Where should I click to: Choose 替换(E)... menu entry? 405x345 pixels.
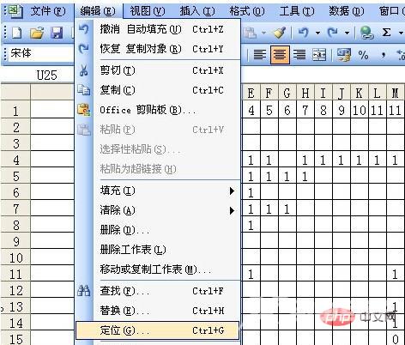click(158, 311)
